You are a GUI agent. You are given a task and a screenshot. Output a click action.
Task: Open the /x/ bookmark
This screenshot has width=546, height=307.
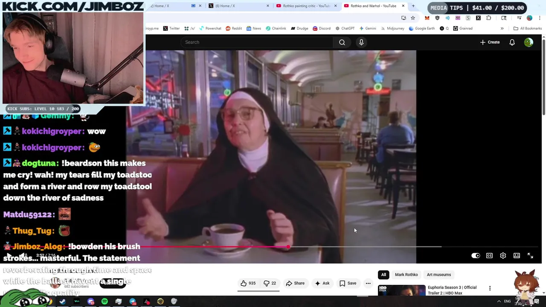189,29
